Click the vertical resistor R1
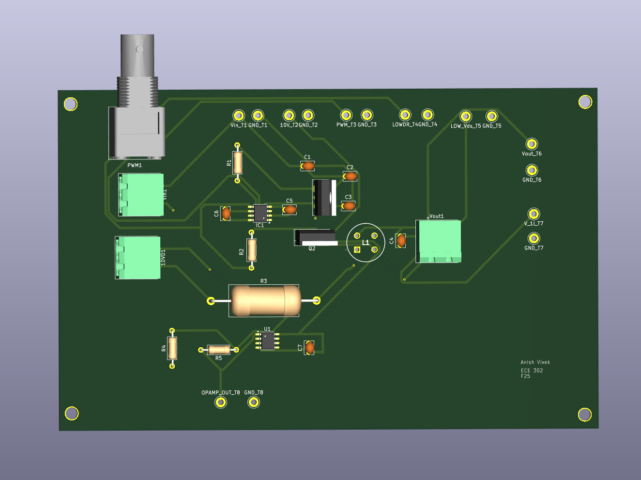641x480 pixels. [x=236, y=162]
